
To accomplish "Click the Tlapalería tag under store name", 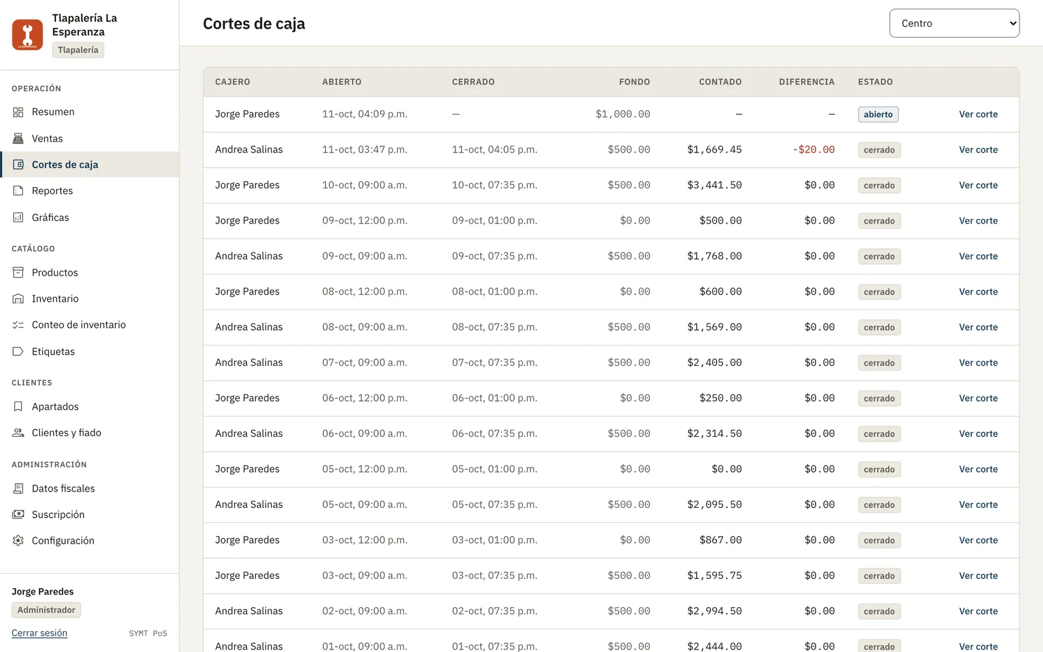I will pyautogui.click(x=78, y=50).
